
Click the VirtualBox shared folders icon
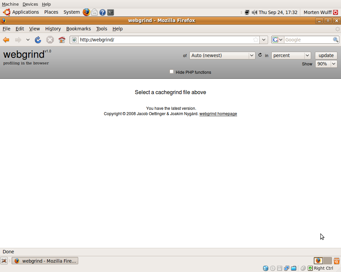(x=294, y=268)
